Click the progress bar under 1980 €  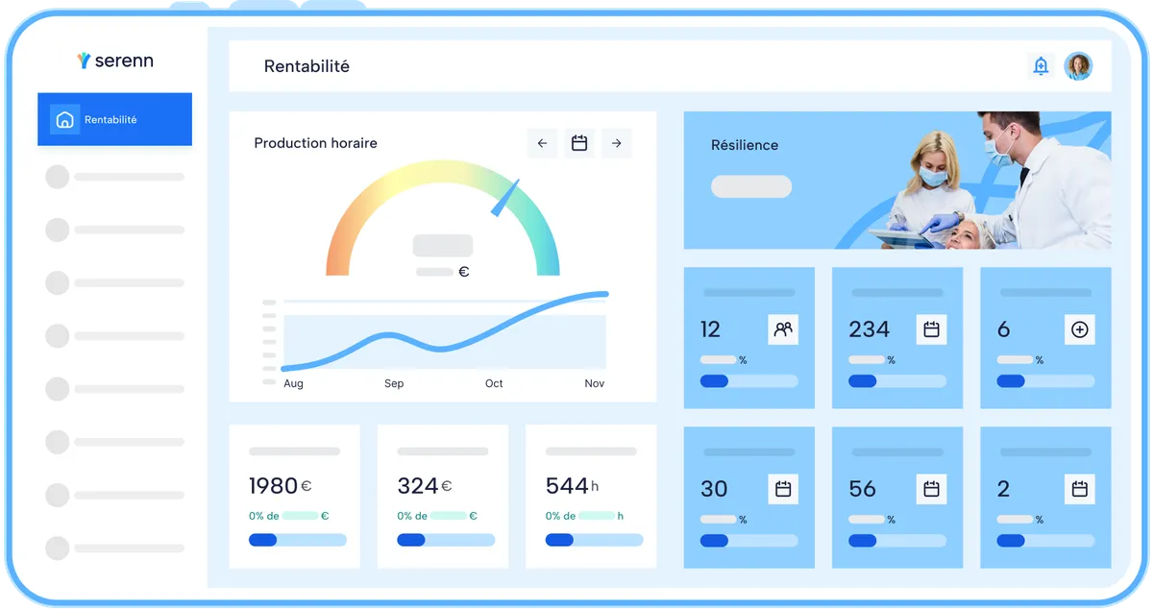coord(297,540)
